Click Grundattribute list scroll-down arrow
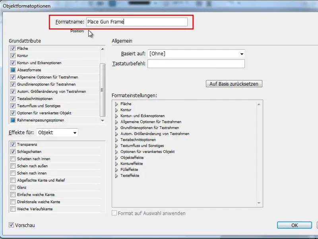318x239 pixels. click(x=103, y=121)
